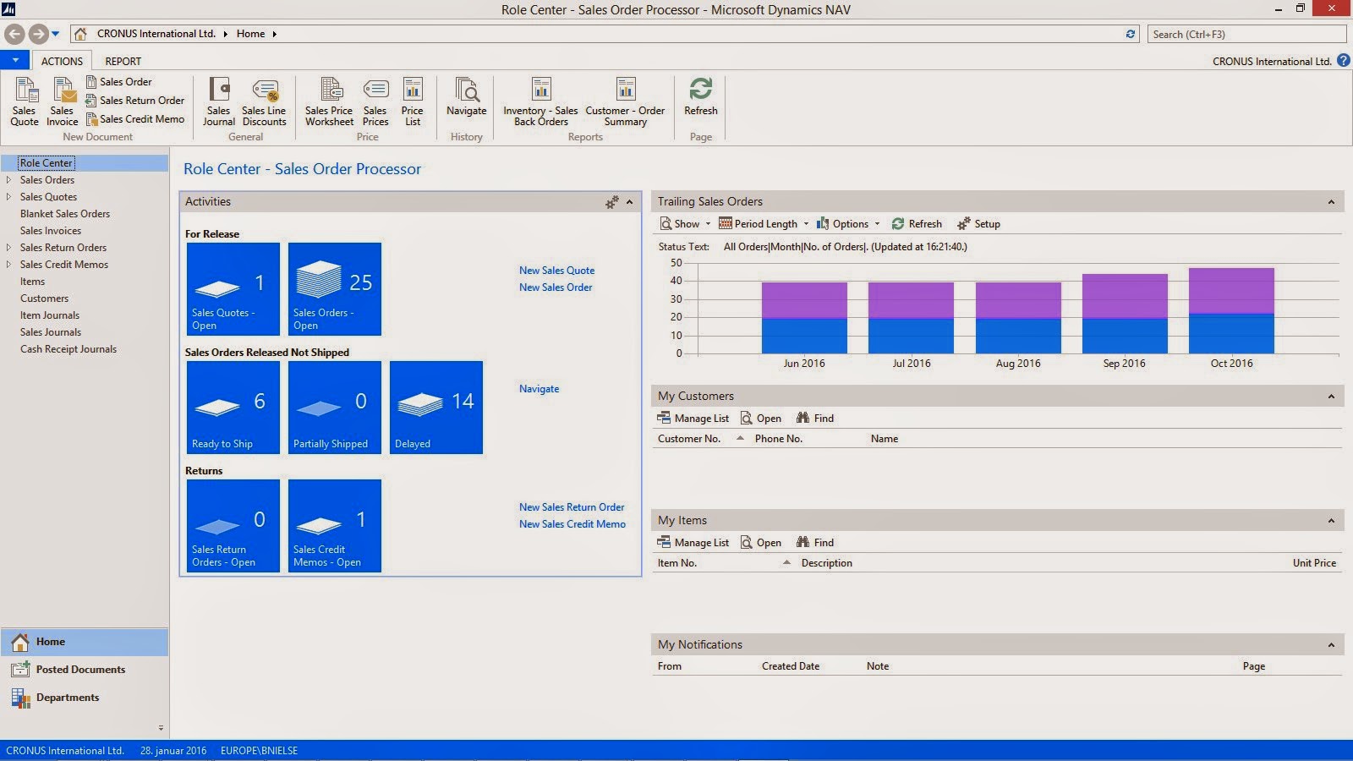Open the Home navigation button
1353x761 pixels.
(x=85, y=642)
